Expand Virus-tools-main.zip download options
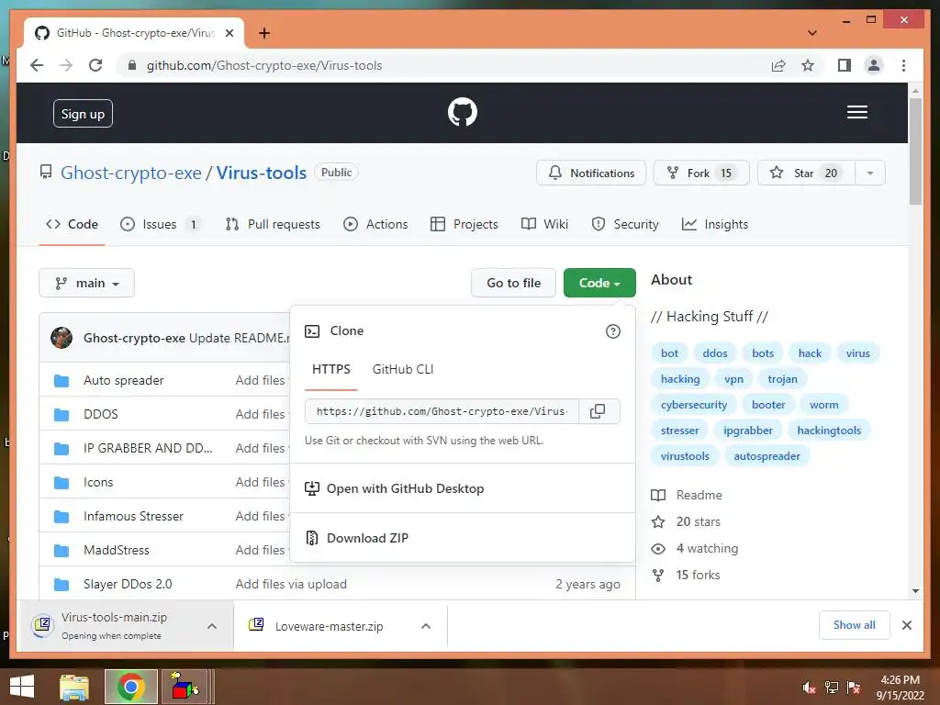This screenshot has width=940, height=705. 212,626
